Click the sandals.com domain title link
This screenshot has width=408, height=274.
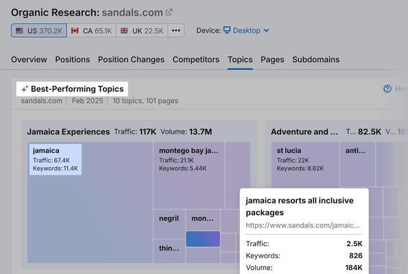click(132, 12)
